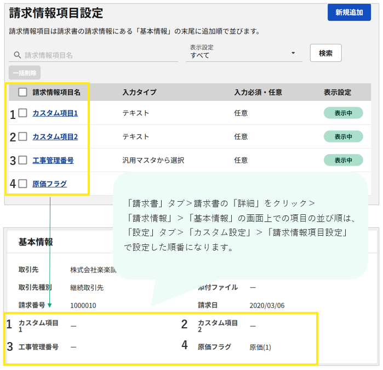
Task: Open the カスタム項目2 link
Action: 55,136
